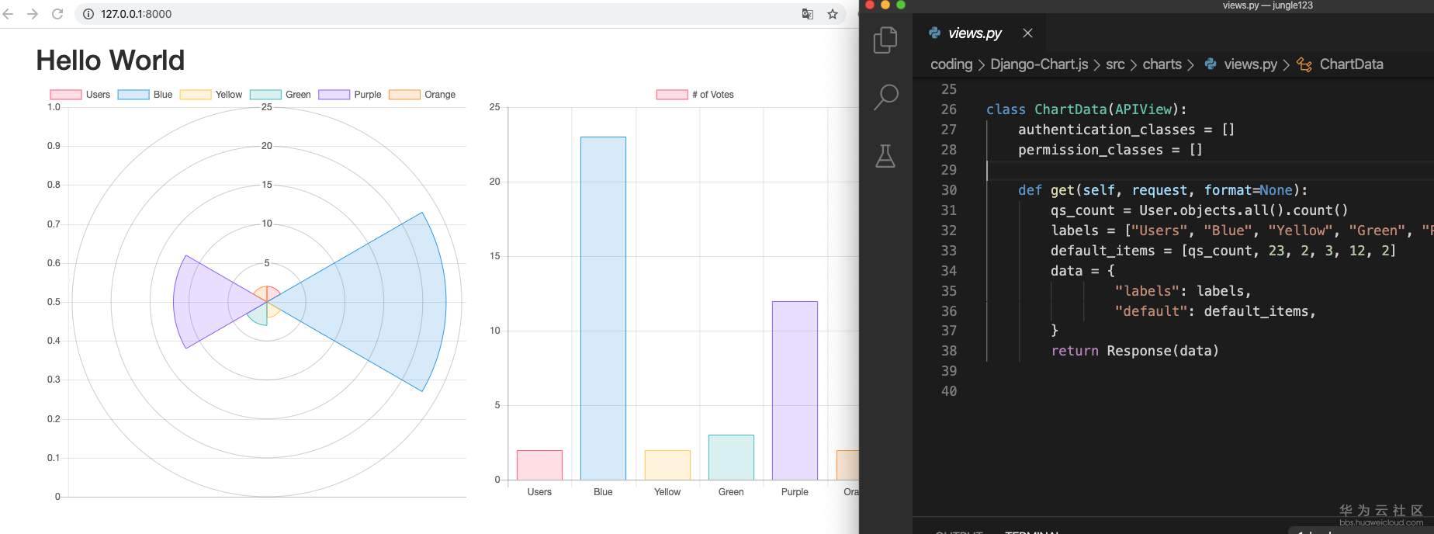Click the 'default_items' assignment line
Viewport: 1434px width, 534px height.
[1223, 251]
